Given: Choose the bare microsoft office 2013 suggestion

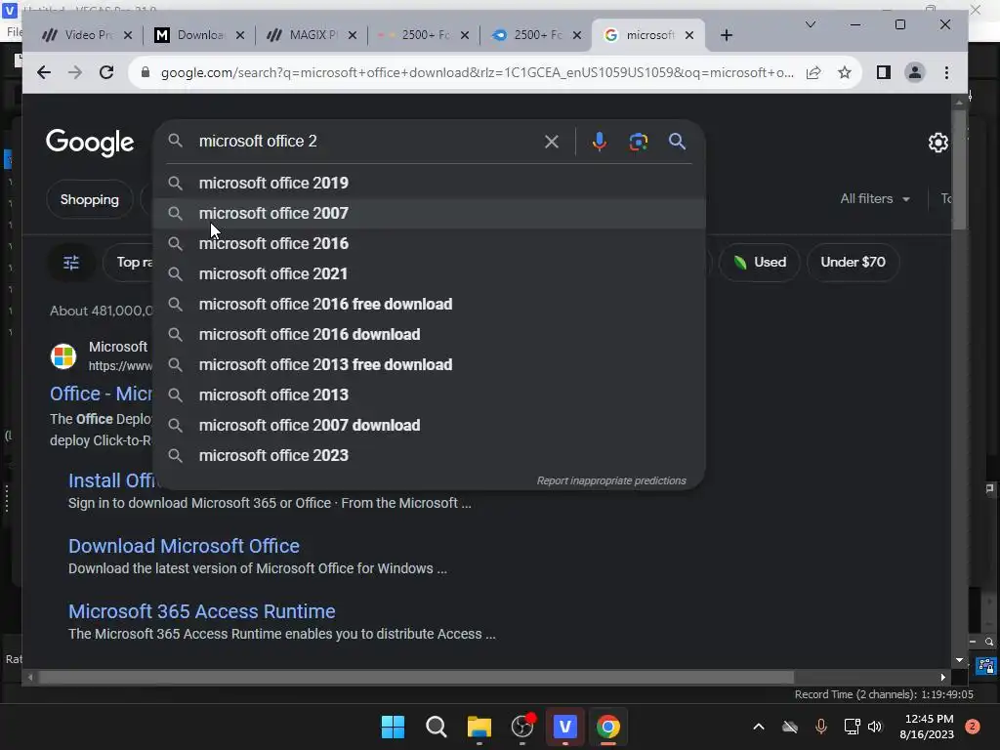Looking at the screenshot, I should [430, 396].
